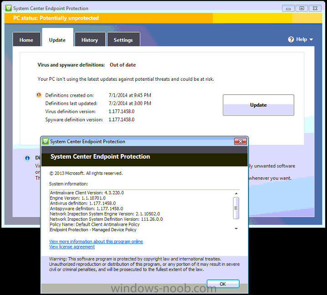Click the blue information icon
327x295 pixels.
point(27,158)
